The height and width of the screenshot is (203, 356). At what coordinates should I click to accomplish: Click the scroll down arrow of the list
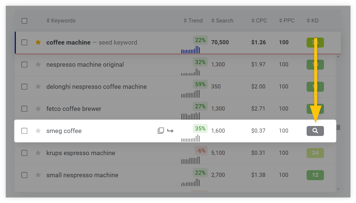338,189
